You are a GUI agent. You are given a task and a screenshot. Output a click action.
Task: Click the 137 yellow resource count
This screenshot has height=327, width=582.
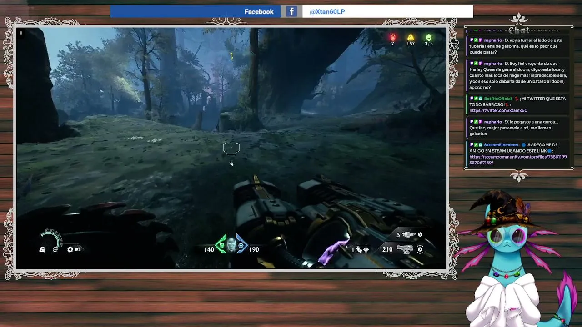click(x=411, y=44)
